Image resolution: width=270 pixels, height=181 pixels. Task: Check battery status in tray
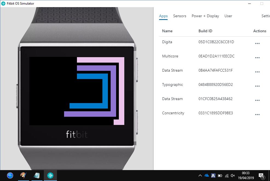tap(220, 176)
